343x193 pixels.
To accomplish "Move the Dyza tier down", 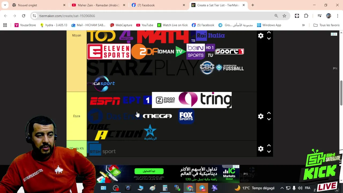I will pos(269,119).
